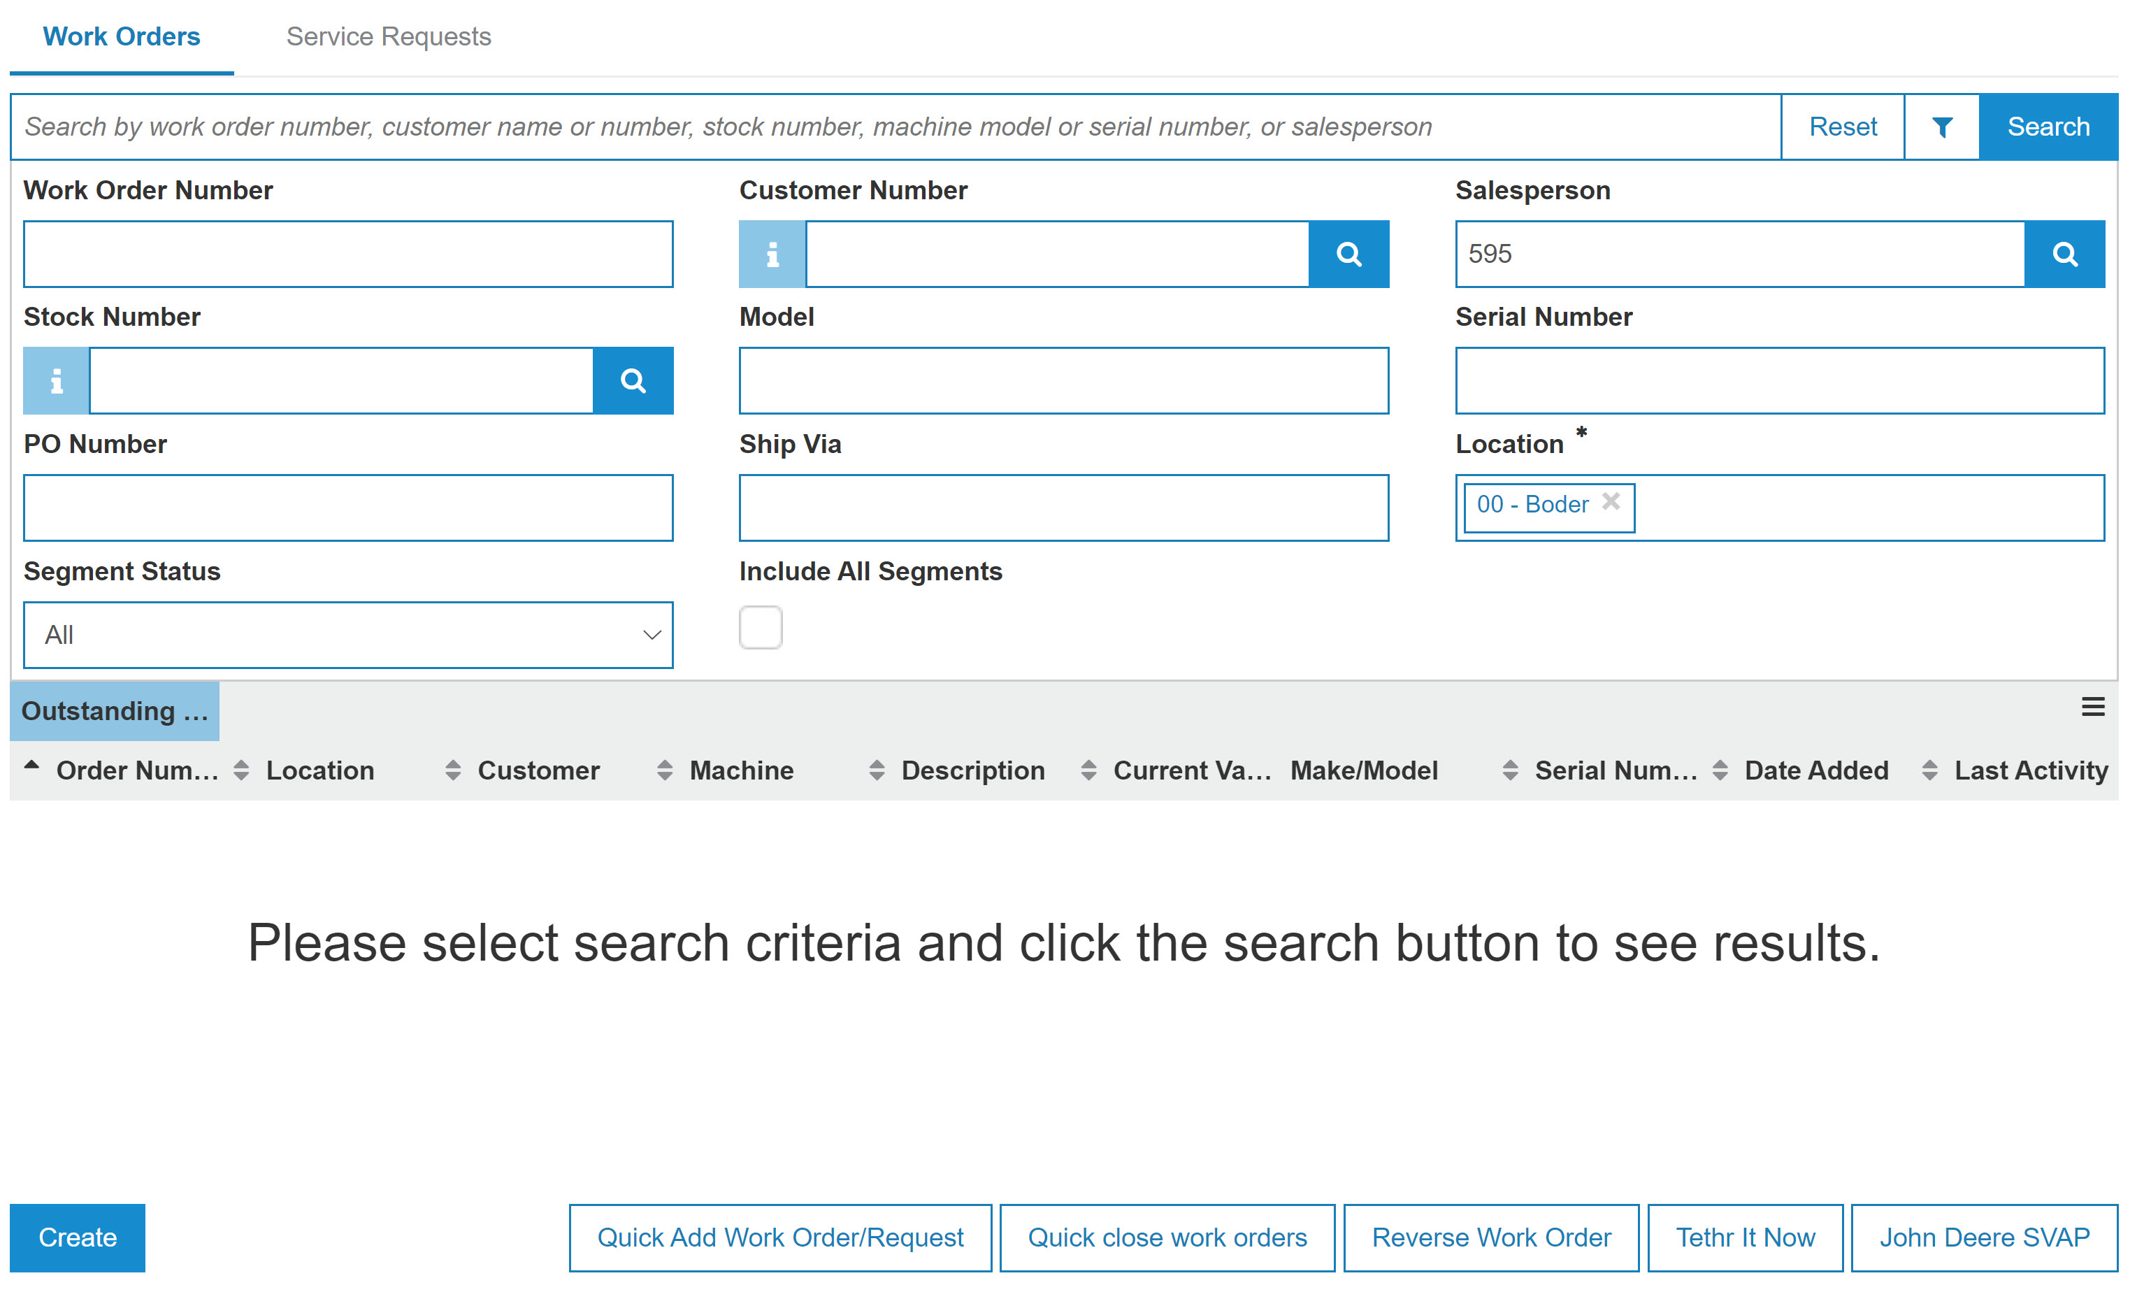
Task: Toggle Include All Segments checkbox
Action: point(761,627)
